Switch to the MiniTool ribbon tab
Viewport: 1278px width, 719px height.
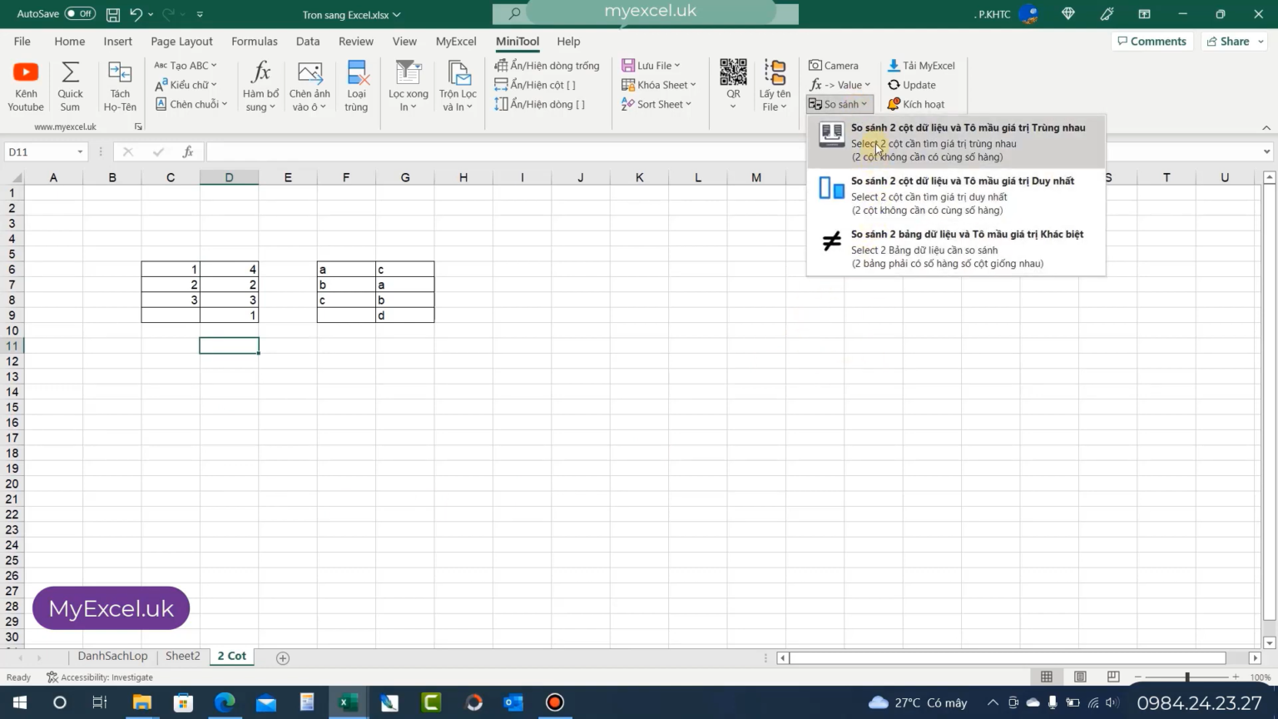(x=517, y=41)
